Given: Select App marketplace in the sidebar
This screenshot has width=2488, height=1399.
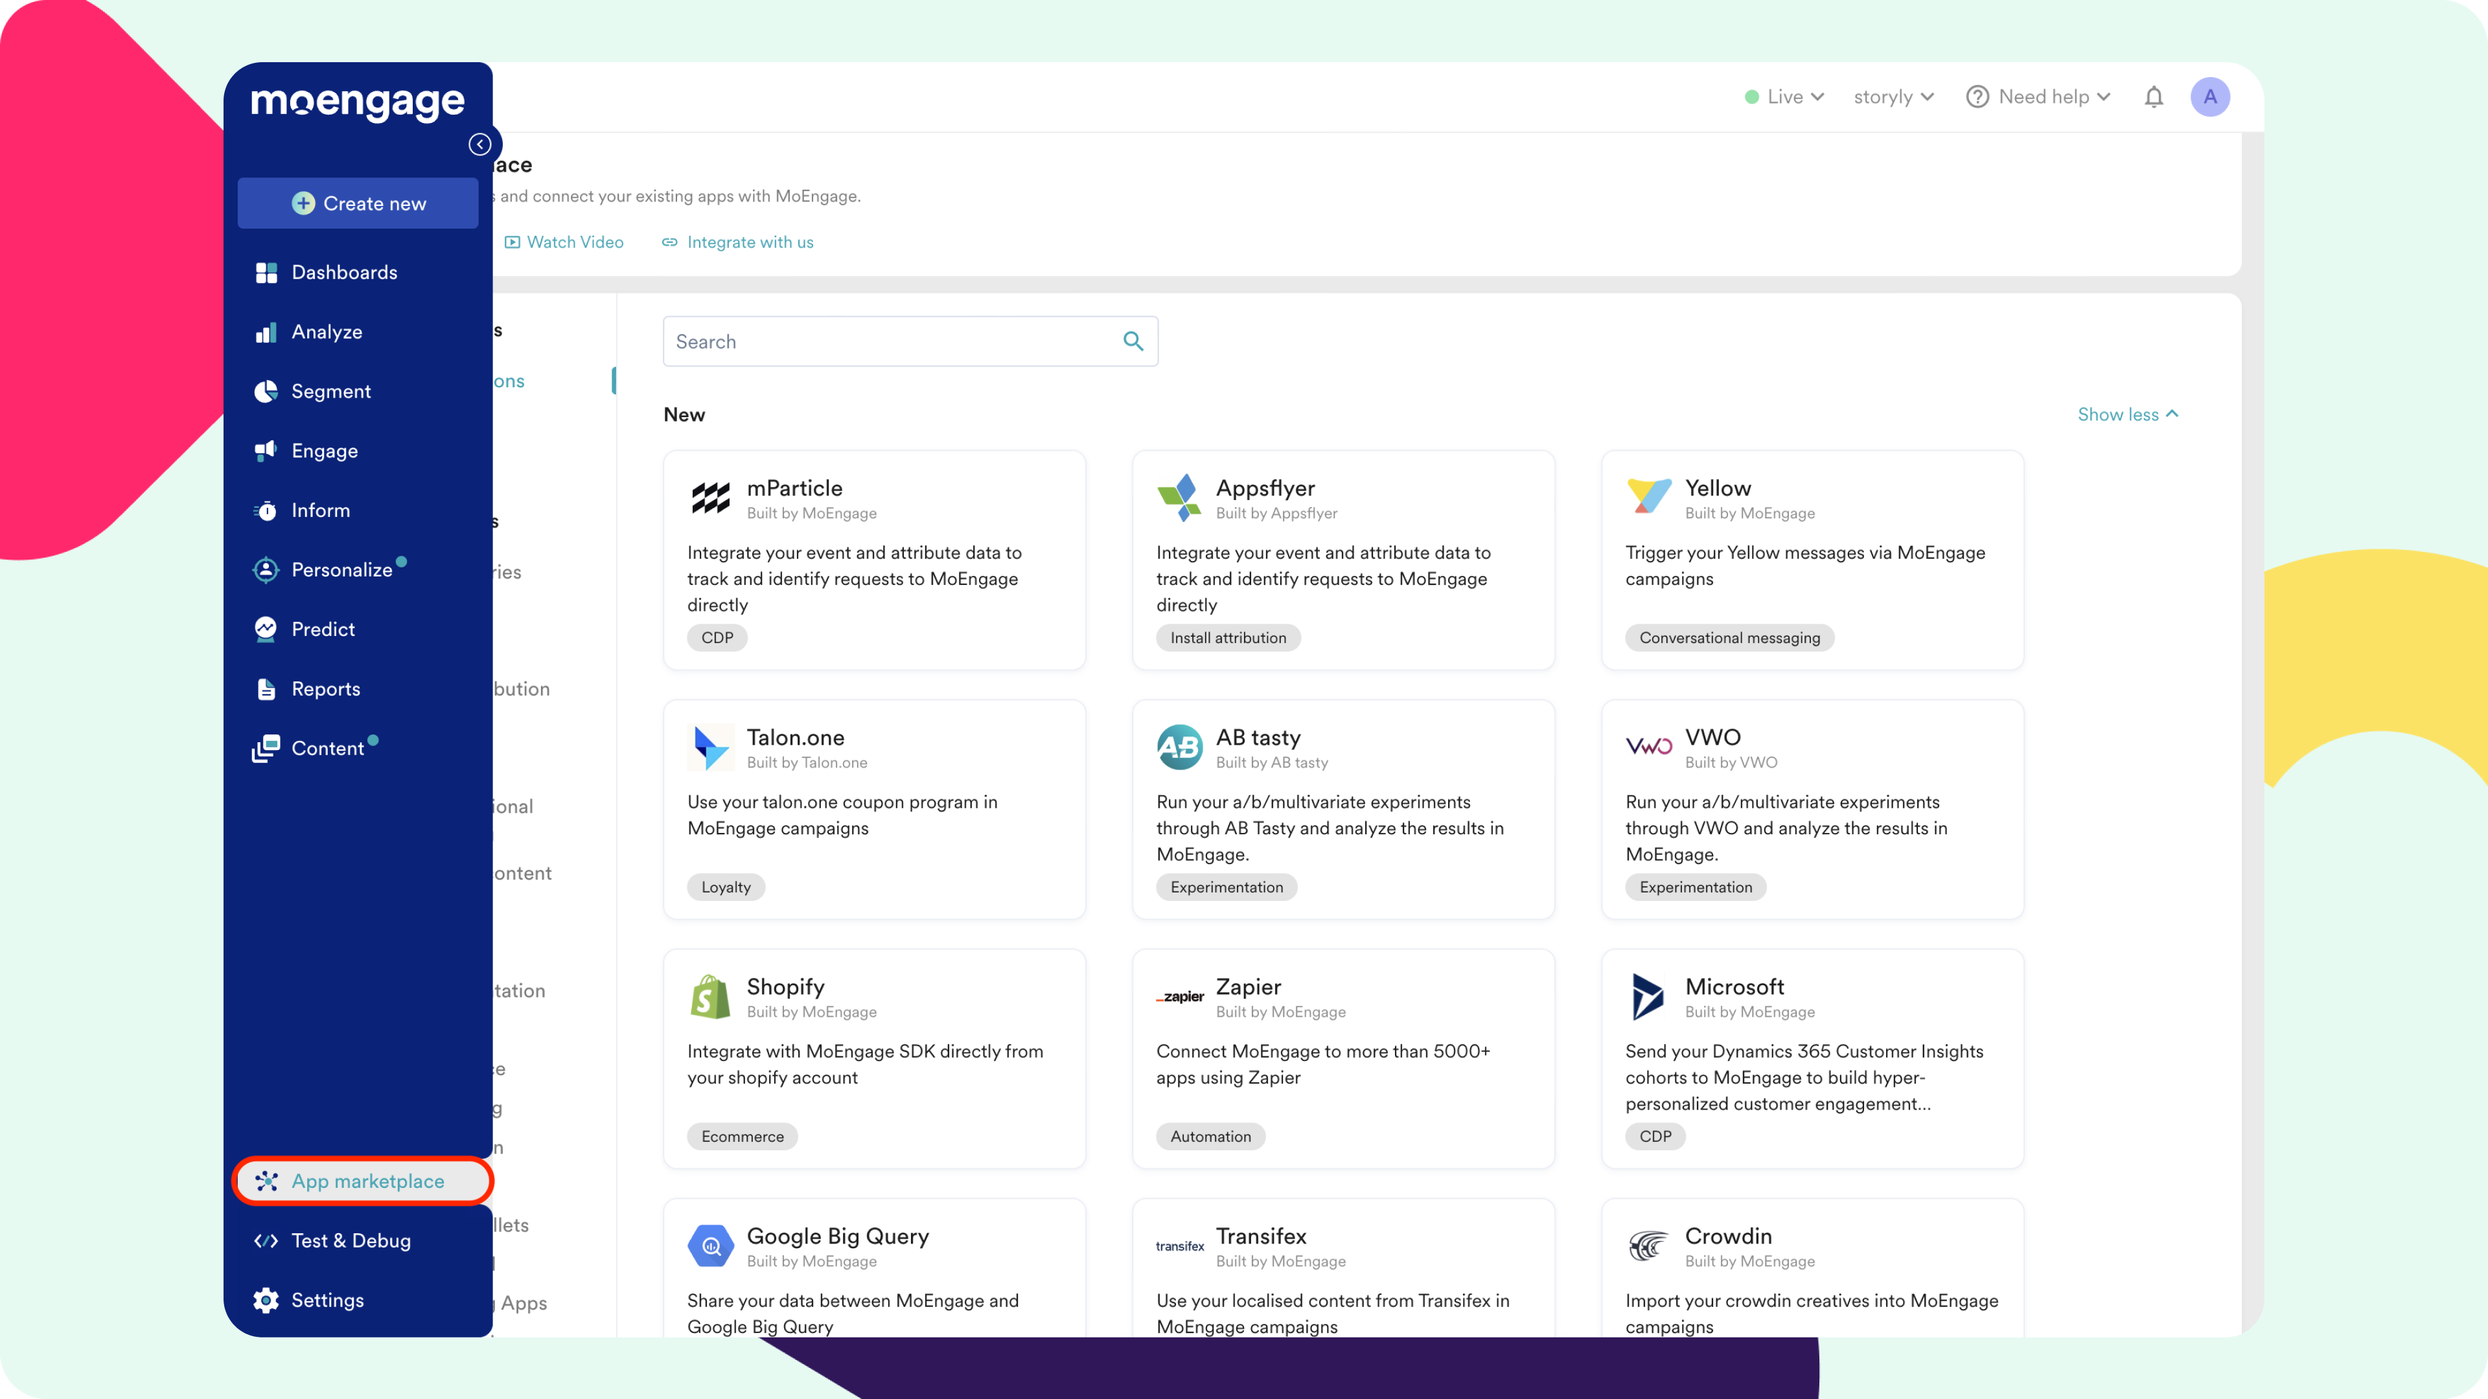Looking at the screenshot, I should 367,1181.
